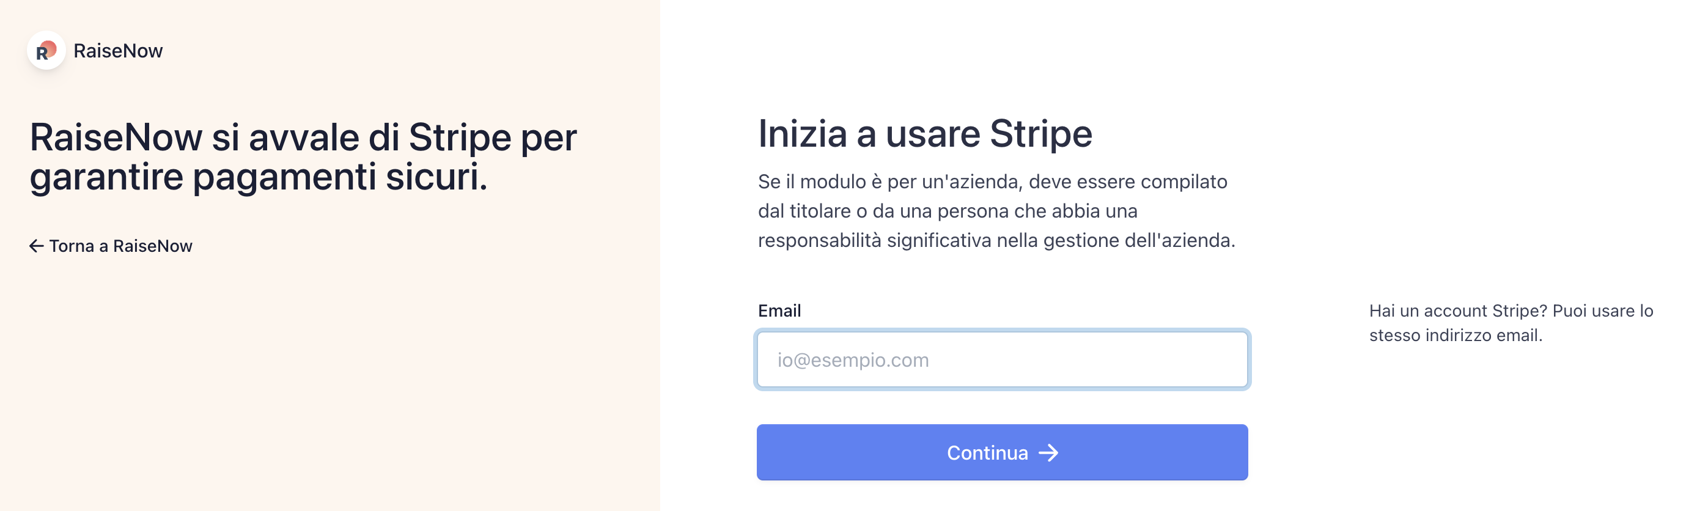
Task: Click the letter R in the logo
Action: [x=42, y=53]
